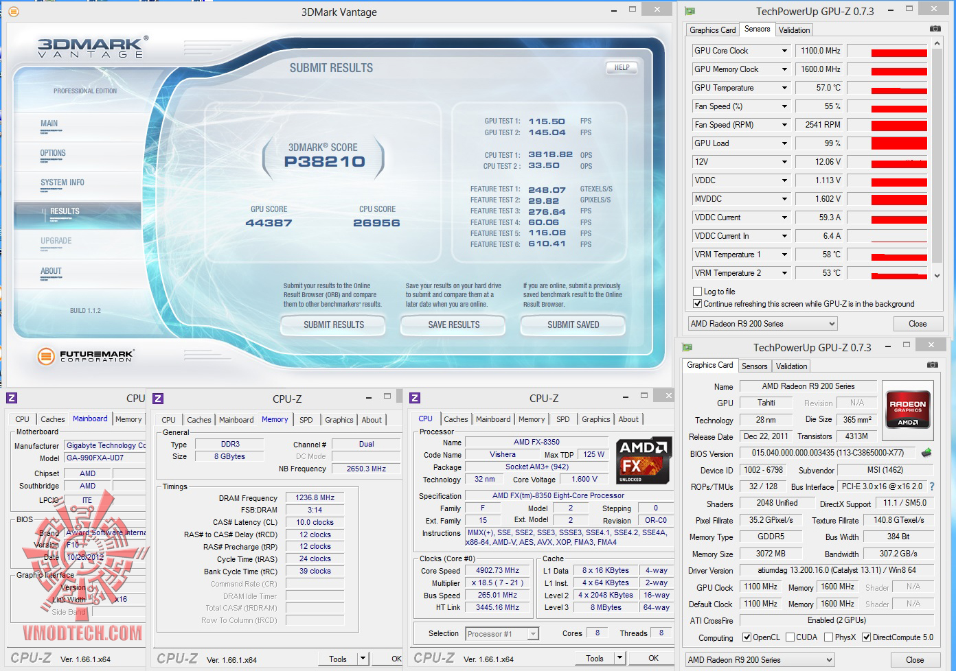The width and height of the screenshot is (956, 671).
Task: Open the VDDC Current sensor dropdown
Action: point(784,217)
